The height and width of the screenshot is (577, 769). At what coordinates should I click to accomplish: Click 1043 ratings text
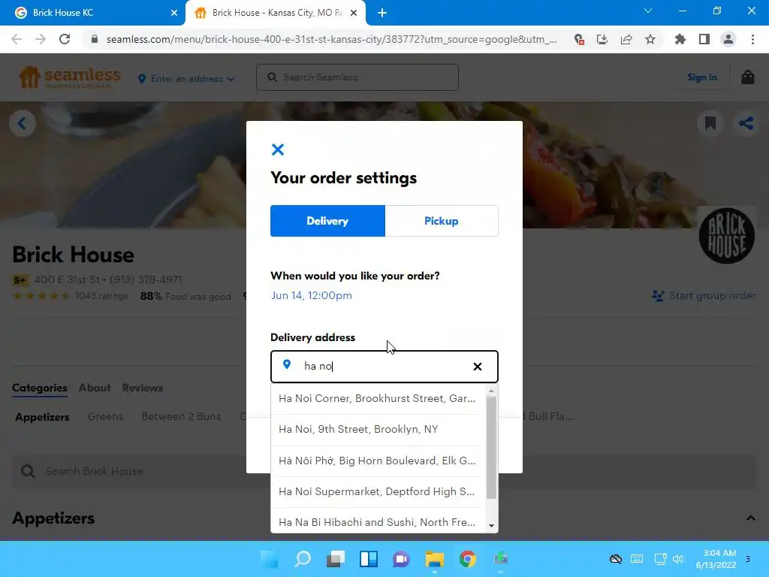pos(101,296)
